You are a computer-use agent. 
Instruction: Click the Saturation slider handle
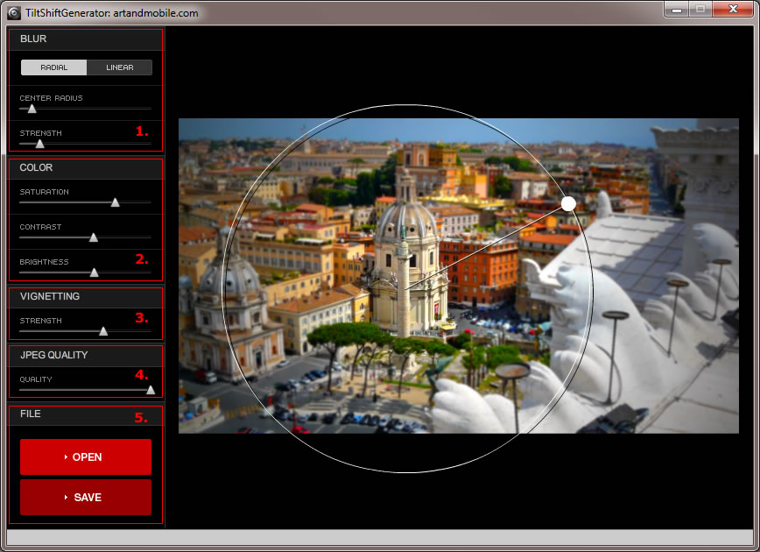coord(115,202)
